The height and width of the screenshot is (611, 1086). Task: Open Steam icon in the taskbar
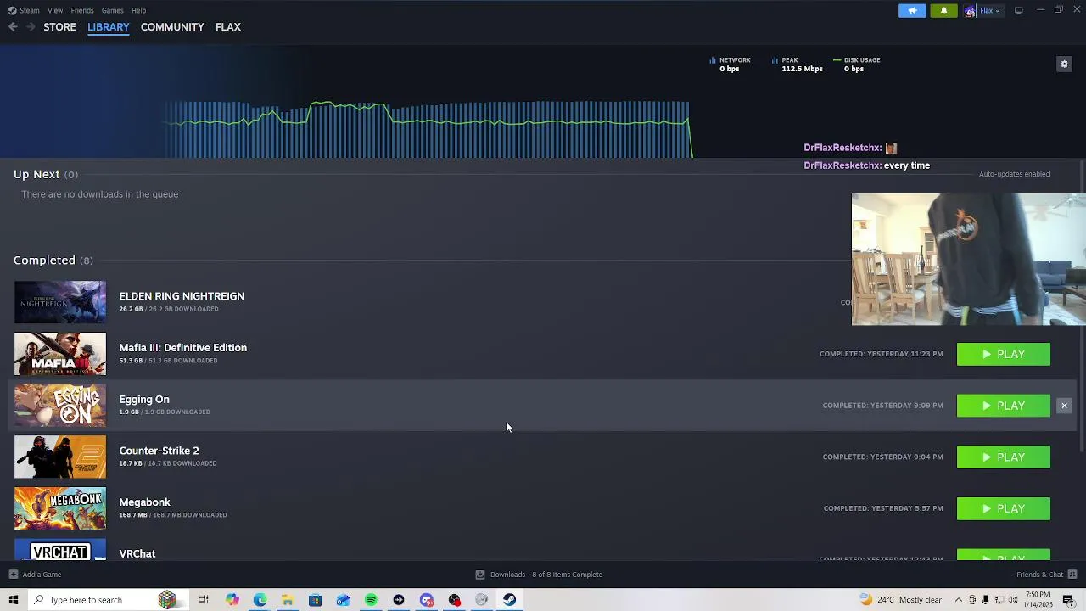click(509, 600)
